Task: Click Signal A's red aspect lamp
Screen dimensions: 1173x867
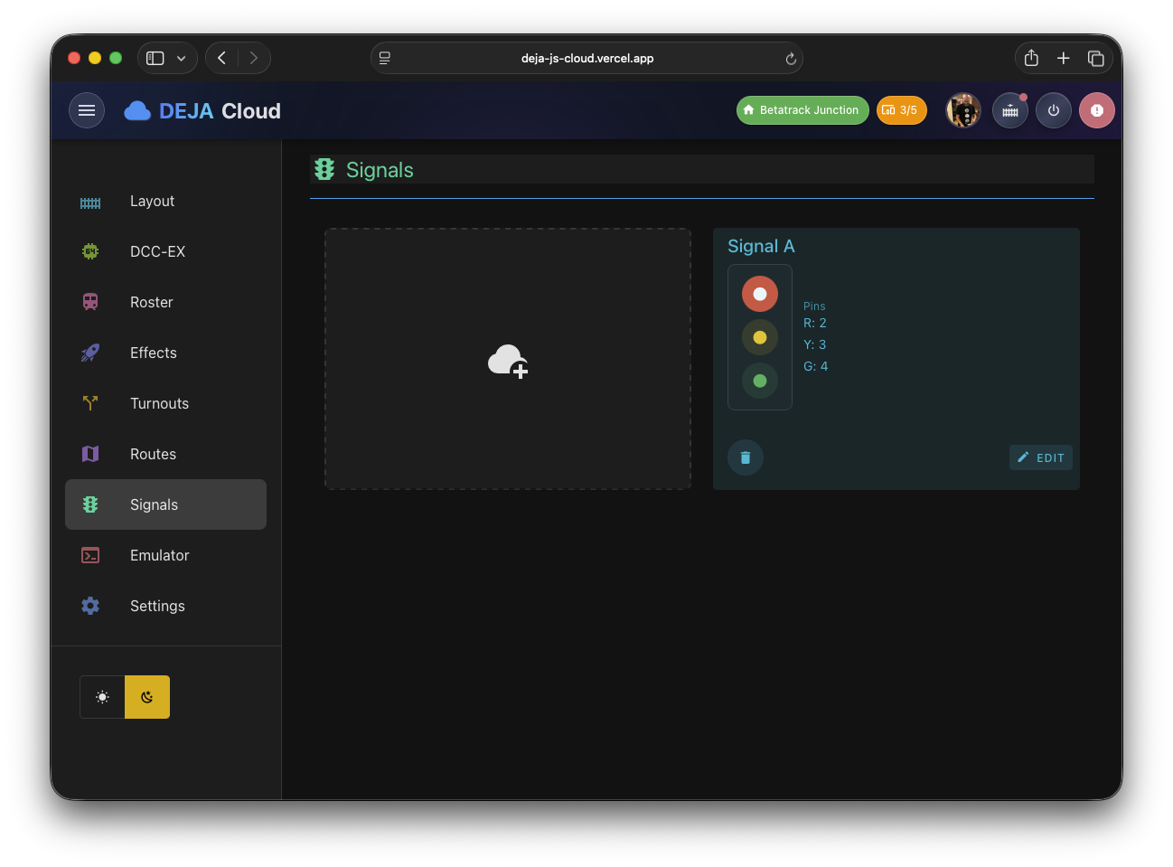Action: point(759,293)
